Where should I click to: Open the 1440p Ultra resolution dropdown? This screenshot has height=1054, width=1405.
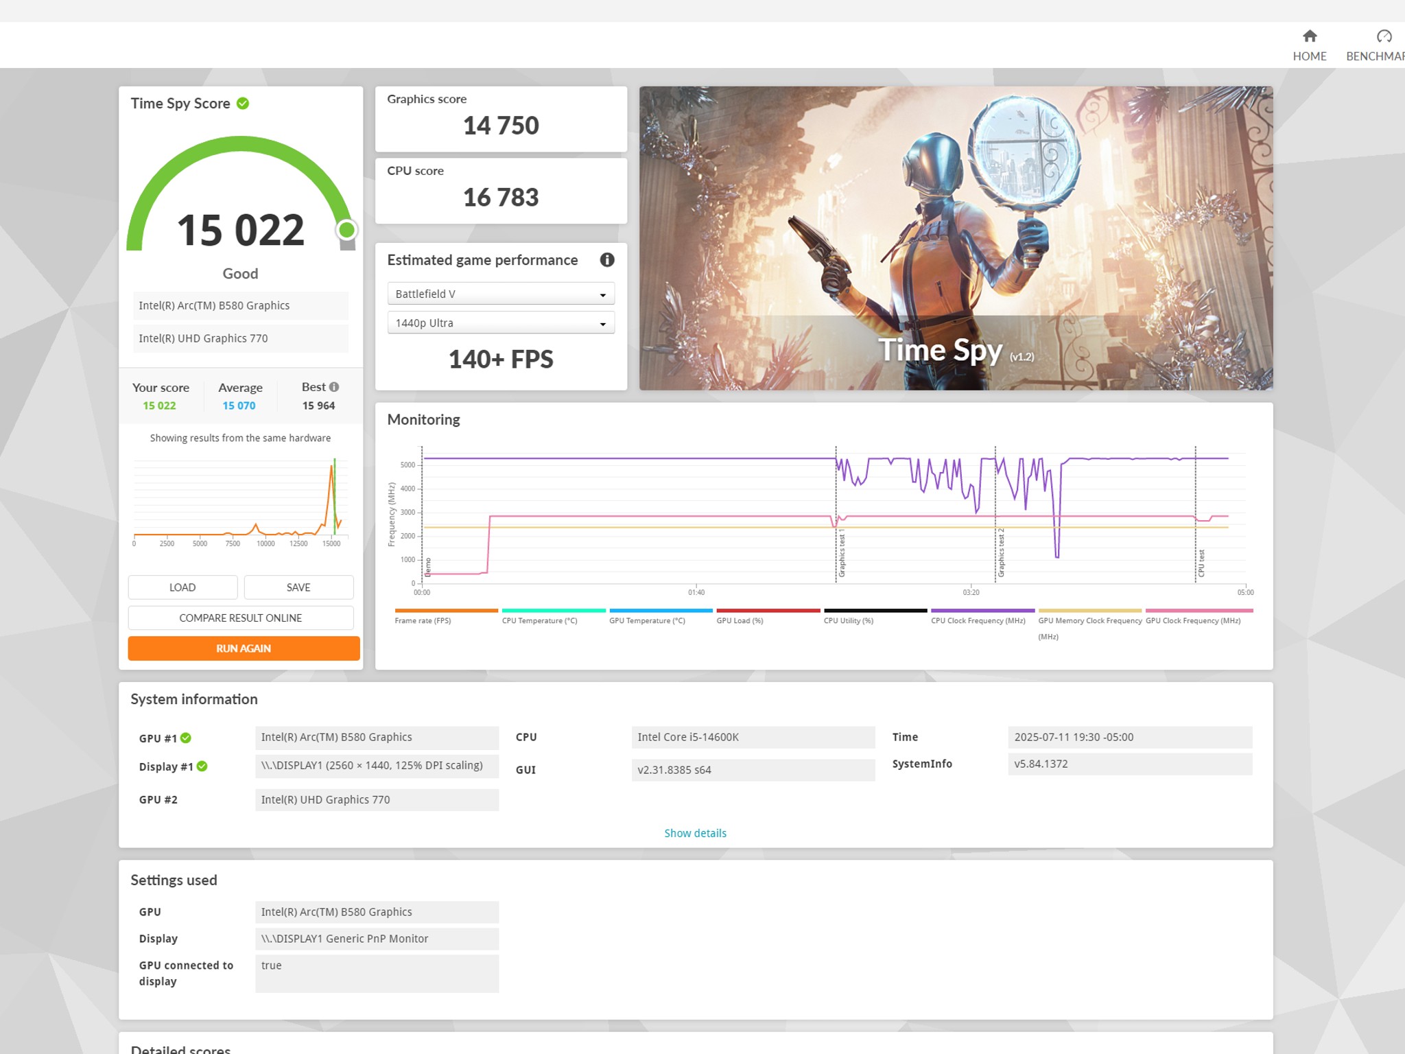(501, 323)
